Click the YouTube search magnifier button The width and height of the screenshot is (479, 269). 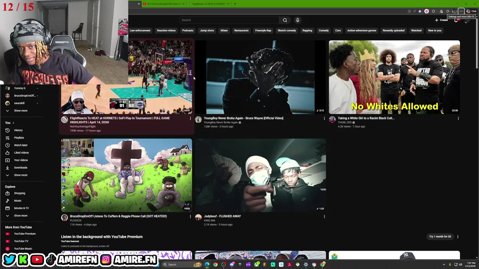pyautogui.click(x=285, y=20)
